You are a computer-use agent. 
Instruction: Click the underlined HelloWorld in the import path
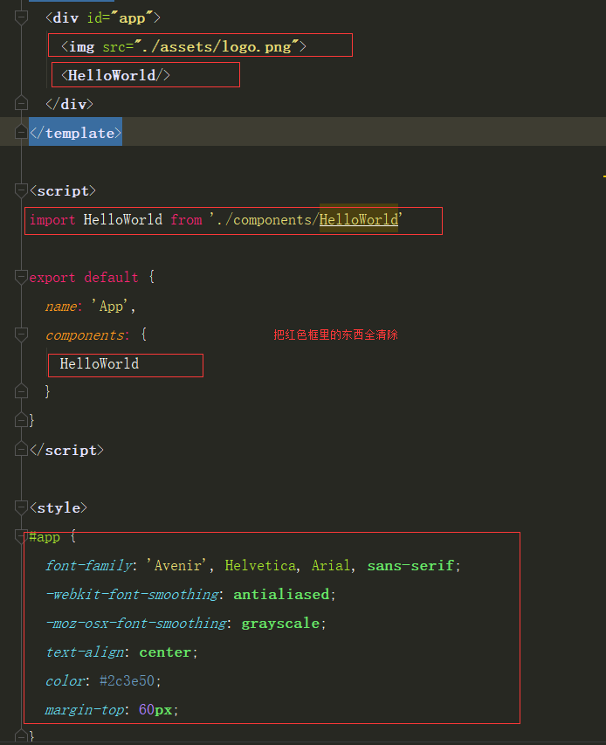359,219
